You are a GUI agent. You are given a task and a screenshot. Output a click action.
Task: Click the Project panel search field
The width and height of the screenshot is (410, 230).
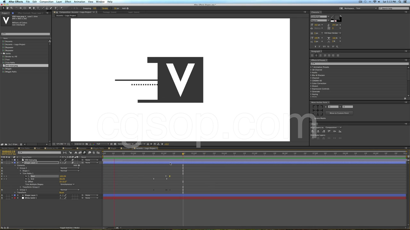pyautogui.click(x=26, y=34)
